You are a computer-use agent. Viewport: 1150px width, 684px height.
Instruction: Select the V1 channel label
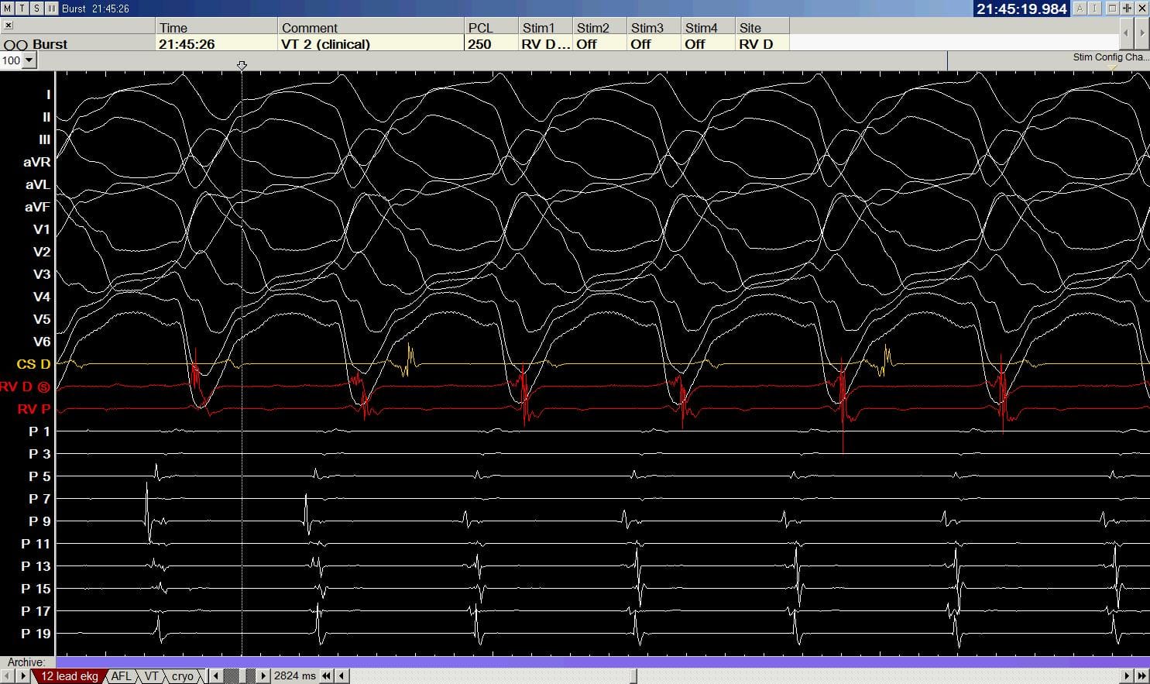tap(42, 229)
